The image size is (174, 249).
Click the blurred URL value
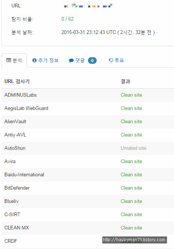click(88, 6)
